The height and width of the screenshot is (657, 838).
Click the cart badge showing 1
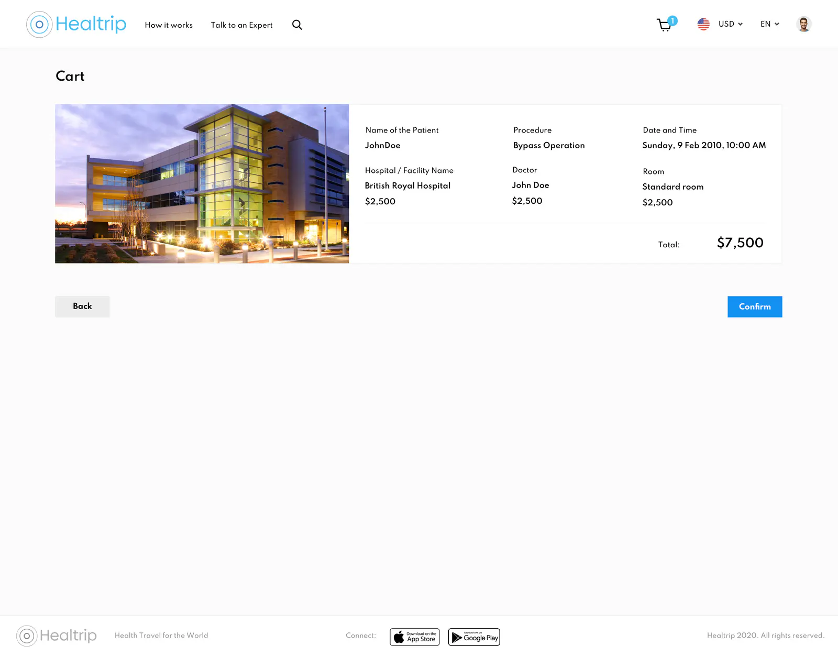coord(672,21)
